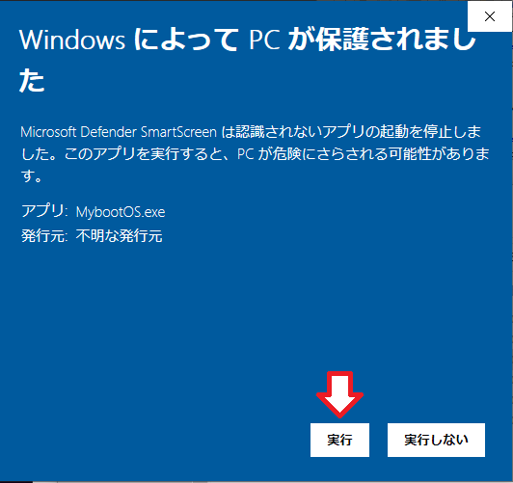Click 保護されました in the dialog title
Screen dimensions: 513x483
(x=396, y=40)
